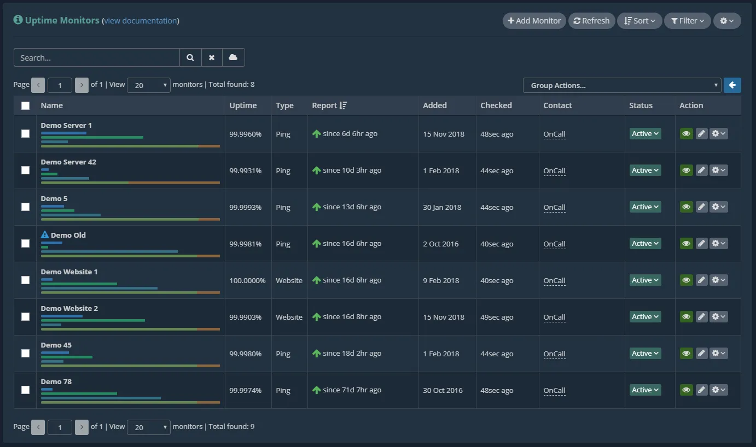Open the Group Actions dropdown

click(x=621, y=85)
